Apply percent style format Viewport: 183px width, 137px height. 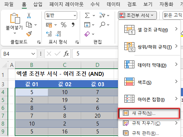pos(64,25)
